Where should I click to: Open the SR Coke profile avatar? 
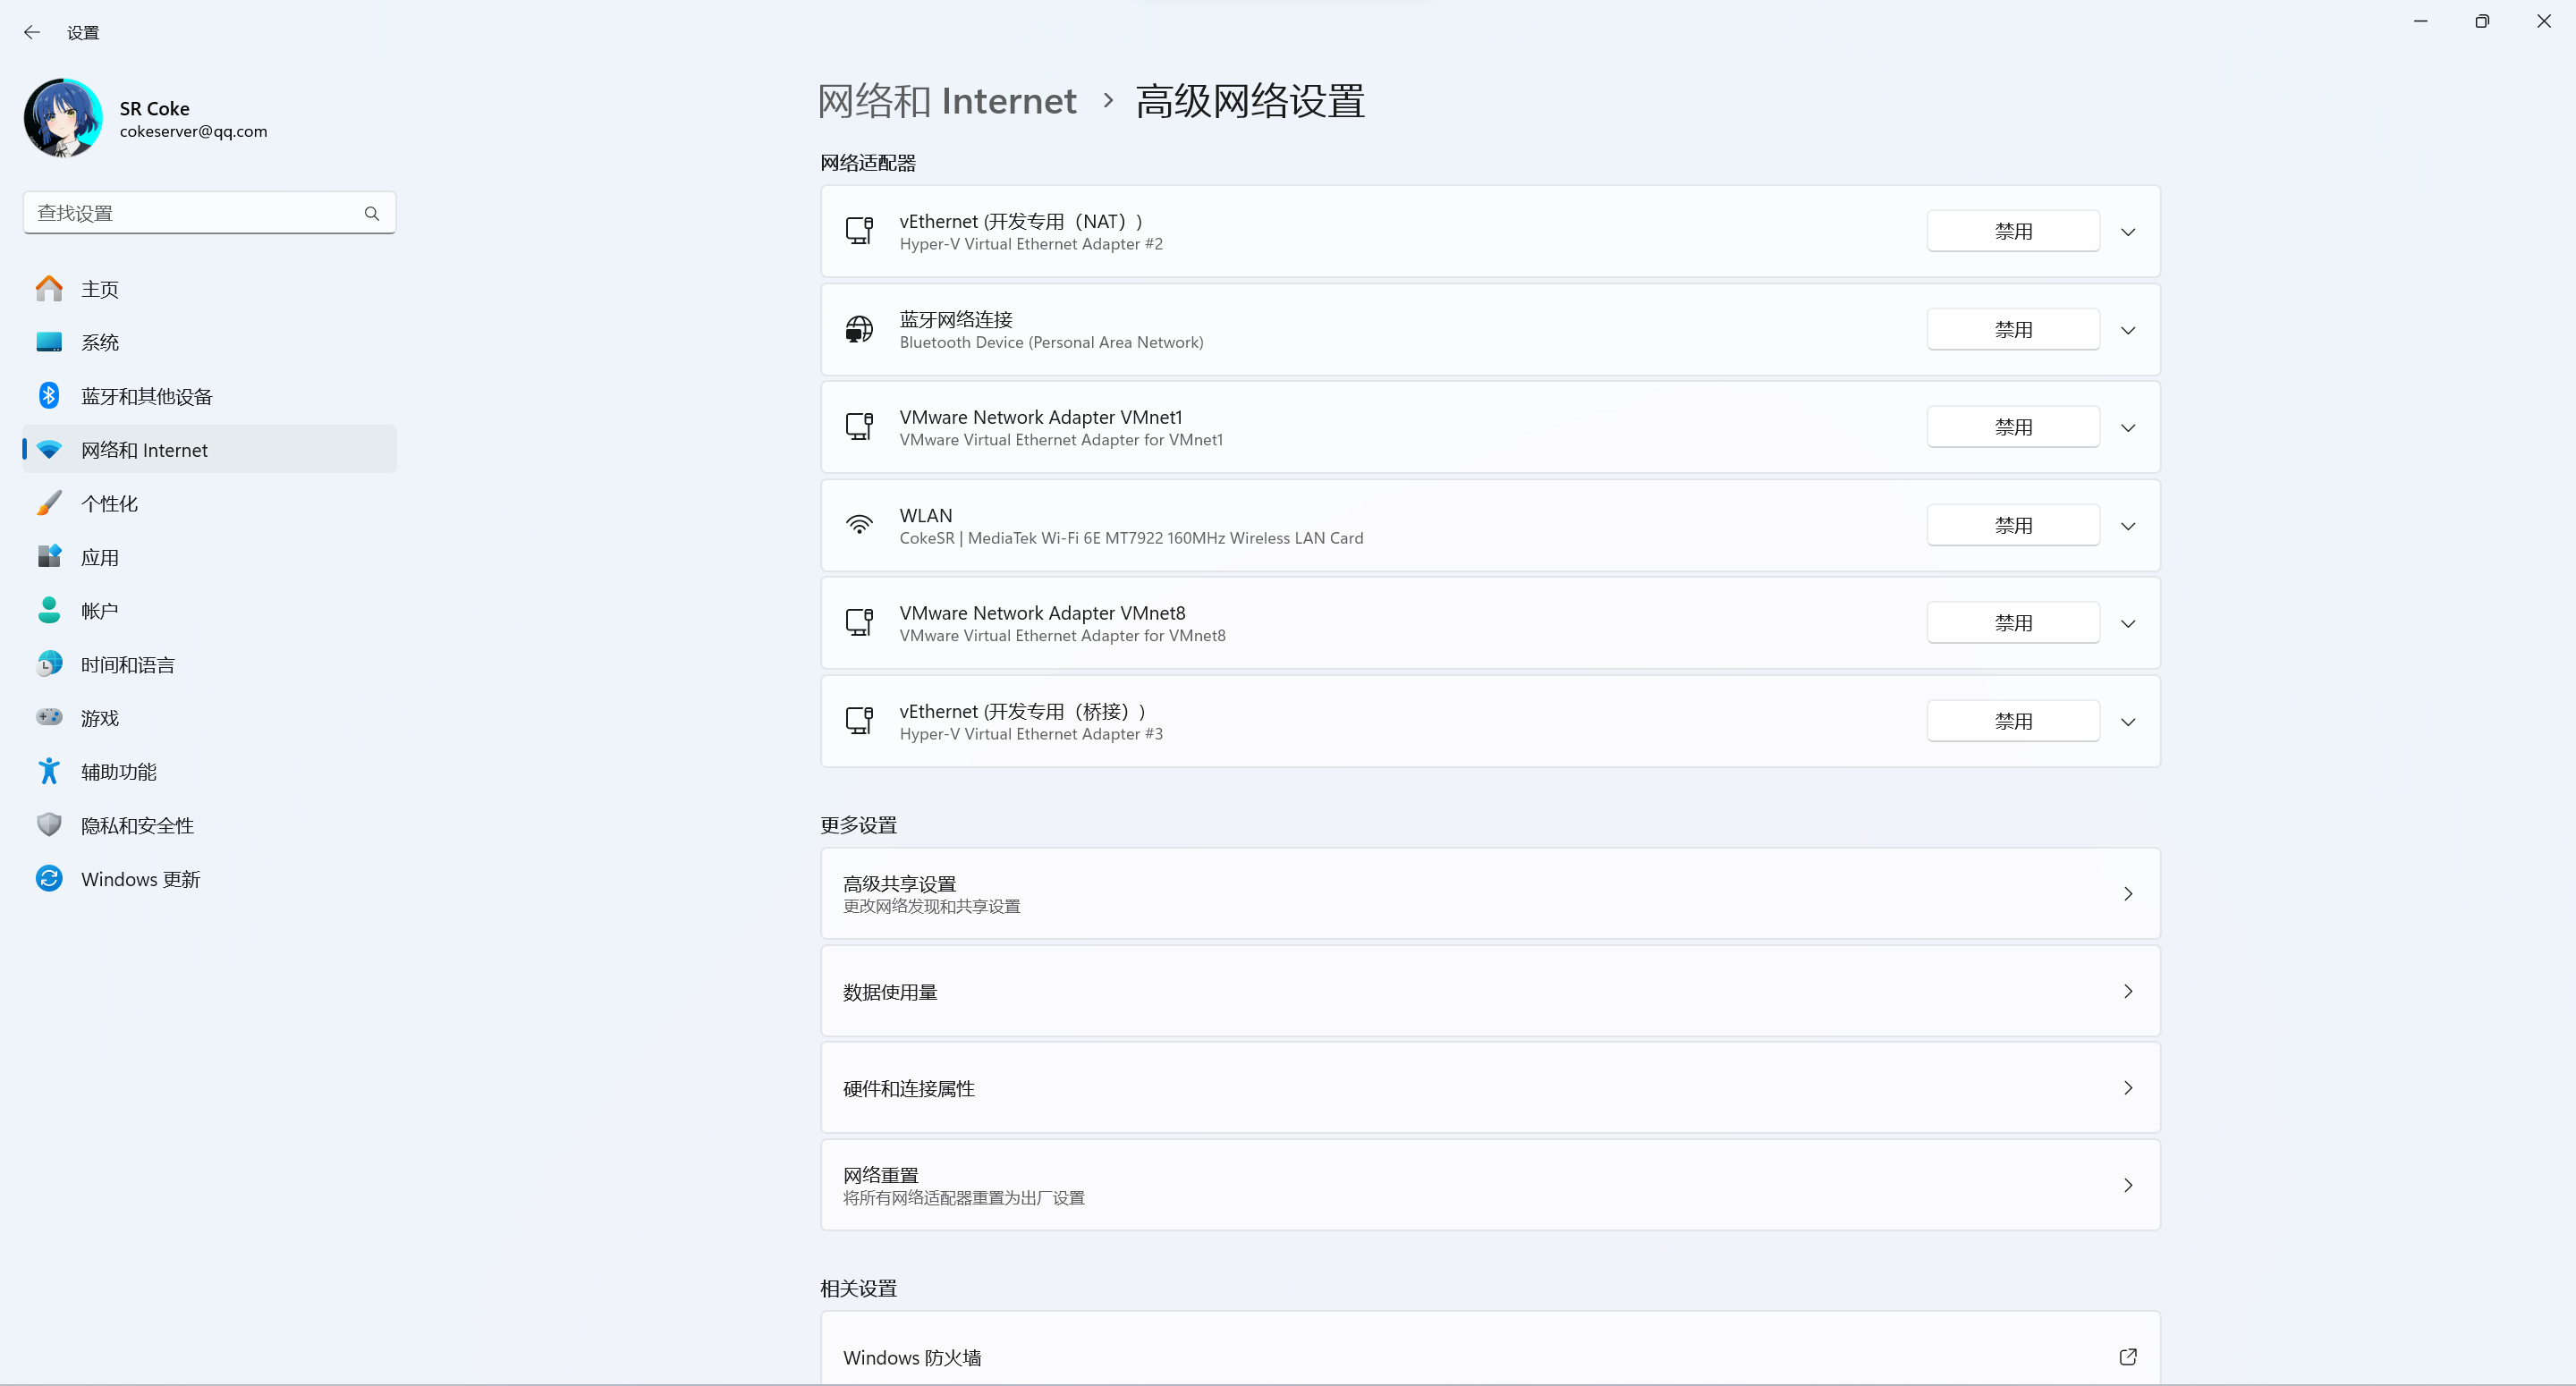click(63, 118)
